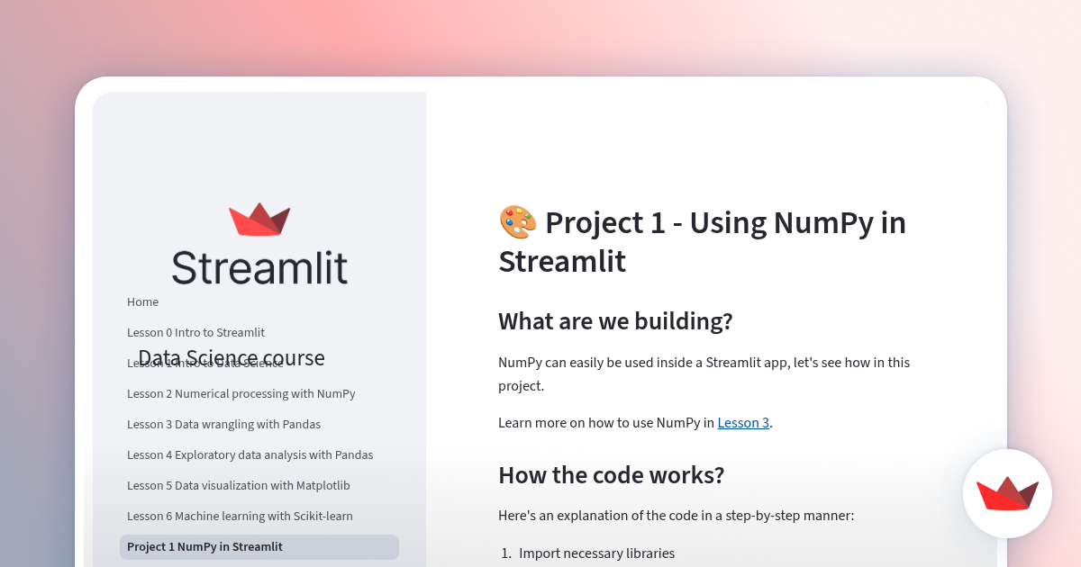Click the Data Science course label

point(231,357)
